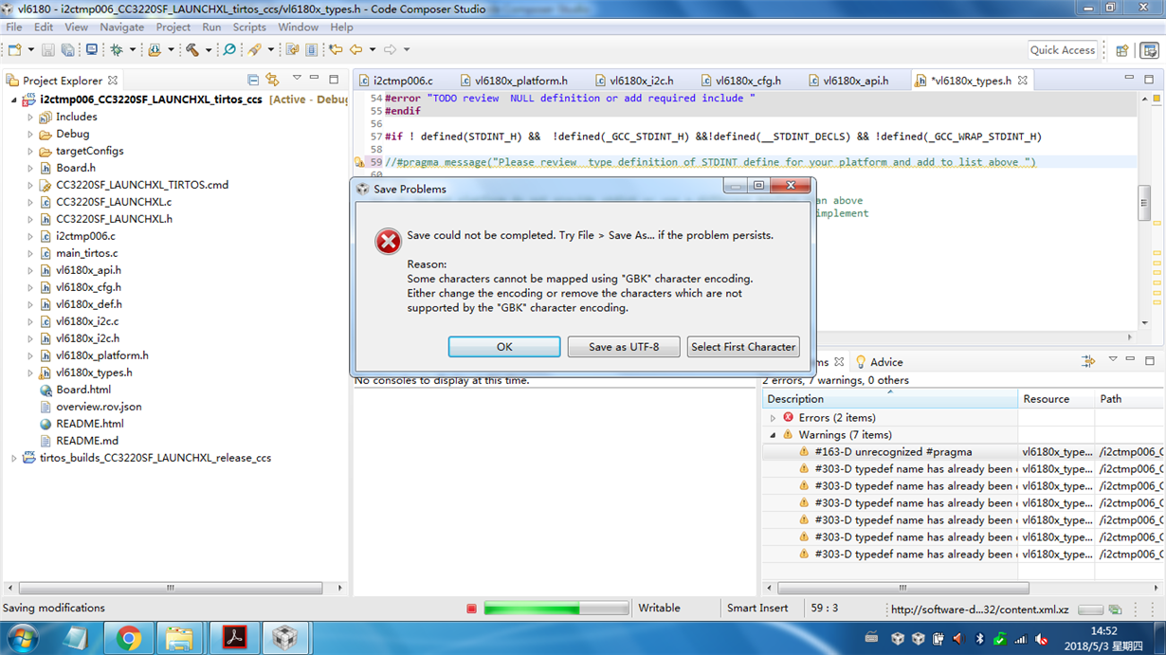Click the Back navigation arrow in toolbar
The height and width of the screenshot is (655, 1166).
coord(356,49)
